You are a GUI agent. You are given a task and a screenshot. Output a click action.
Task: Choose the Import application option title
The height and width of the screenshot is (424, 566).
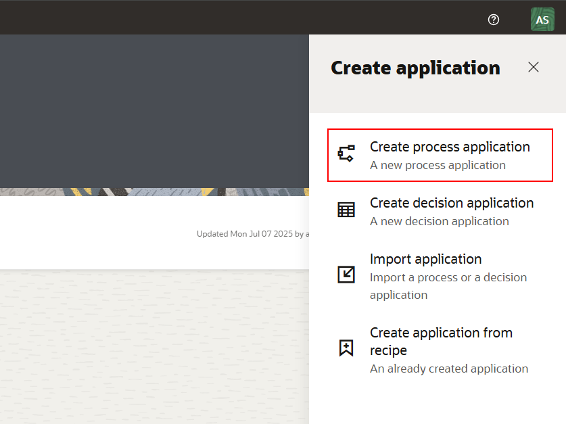(425, 259)
